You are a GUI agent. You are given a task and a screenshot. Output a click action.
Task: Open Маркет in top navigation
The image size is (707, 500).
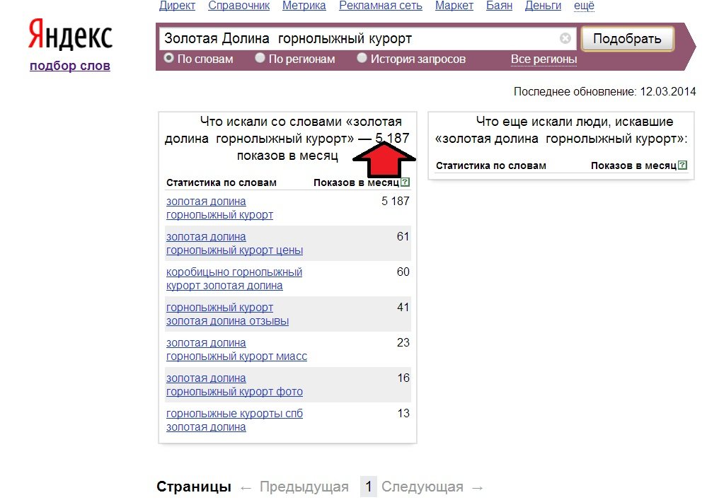[454, 6]
